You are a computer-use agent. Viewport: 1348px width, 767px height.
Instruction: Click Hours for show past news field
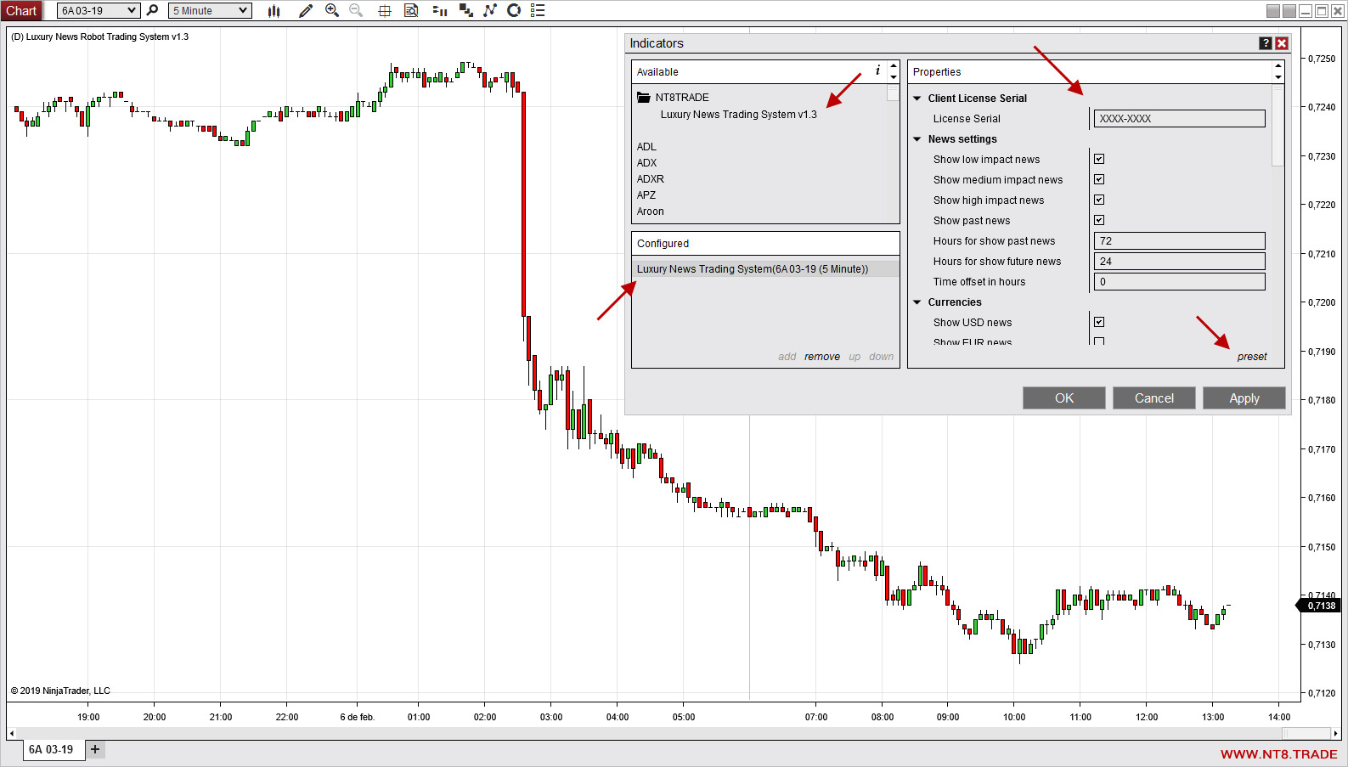coord(1180,241)
